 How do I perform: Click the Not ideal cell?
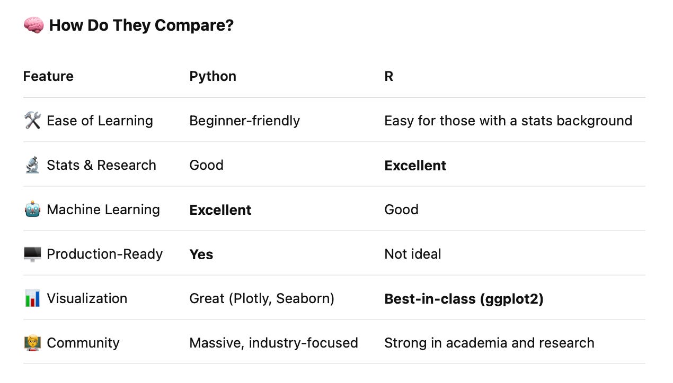(x=412, y=254)
